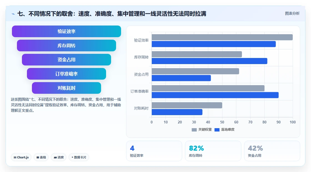Image resolution: width=311 pixels, height=172 pixels.
Task: Click blue 落地难度 bar for 对账耗时
Action: pyautogui.click(x=177, y=112)
